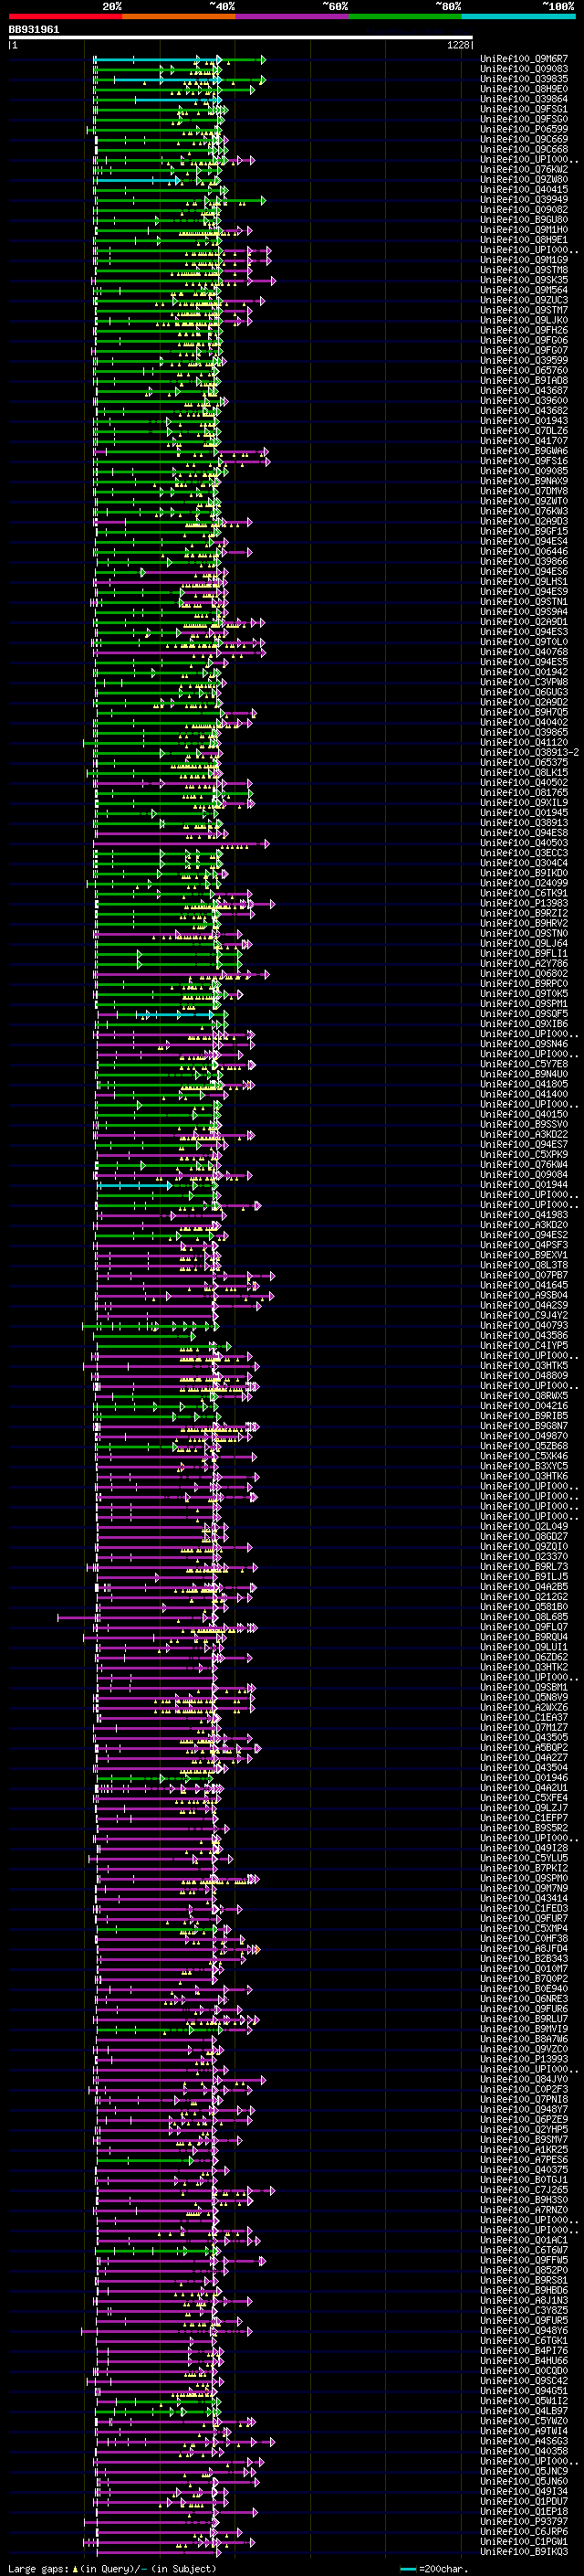This screenshot has height=2576, width=584.
Task: Open hit UniRef100_O48809
Action: (x=524, y=1376)
